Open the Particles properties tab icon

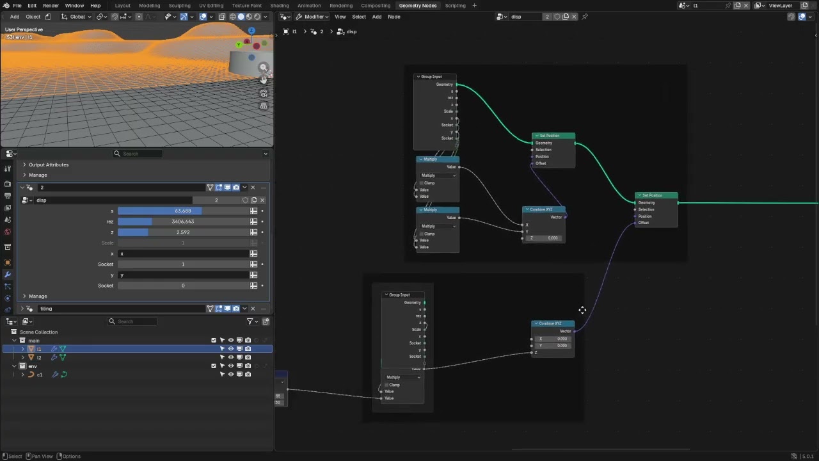click(8, 286)
